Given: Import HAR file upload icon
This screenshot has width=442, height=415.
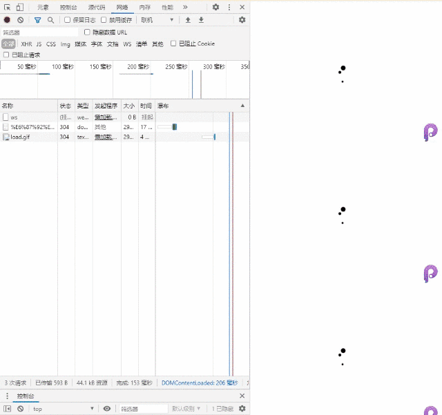Looking at the screenshot, I should 188,20.
